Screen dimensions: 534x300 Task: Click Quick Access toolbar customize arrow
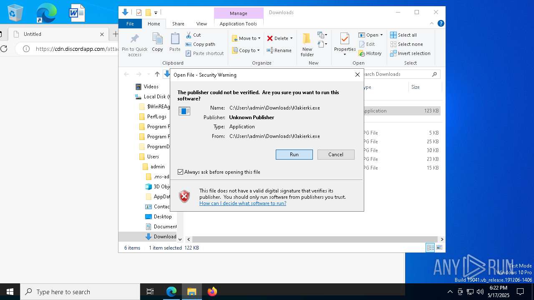tap(156, 13)
